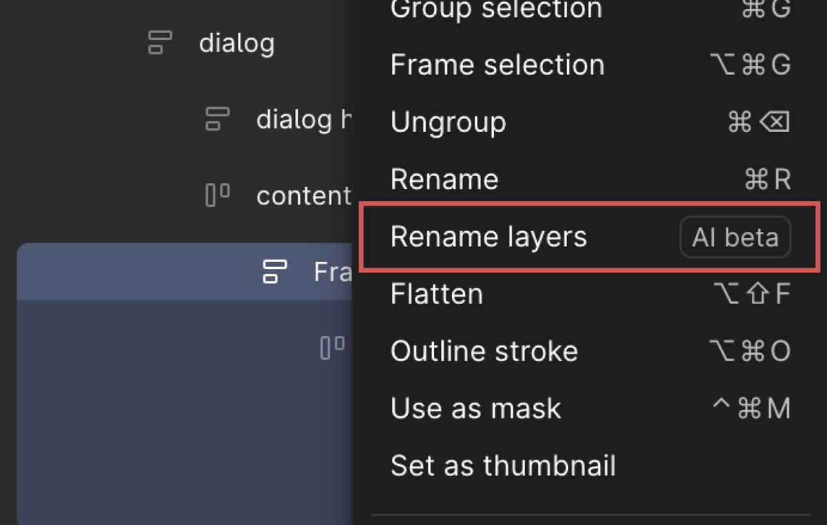827x525 pixels.
Task: Choose Frame selection menu entry
Action: 590,65
